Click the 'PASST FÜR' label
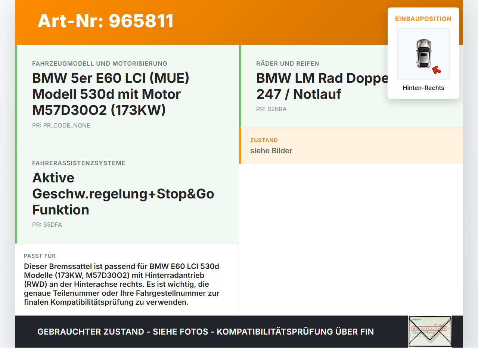Image resolution: width=478 pixels, height=348 pixels. [x=40, y=256]
